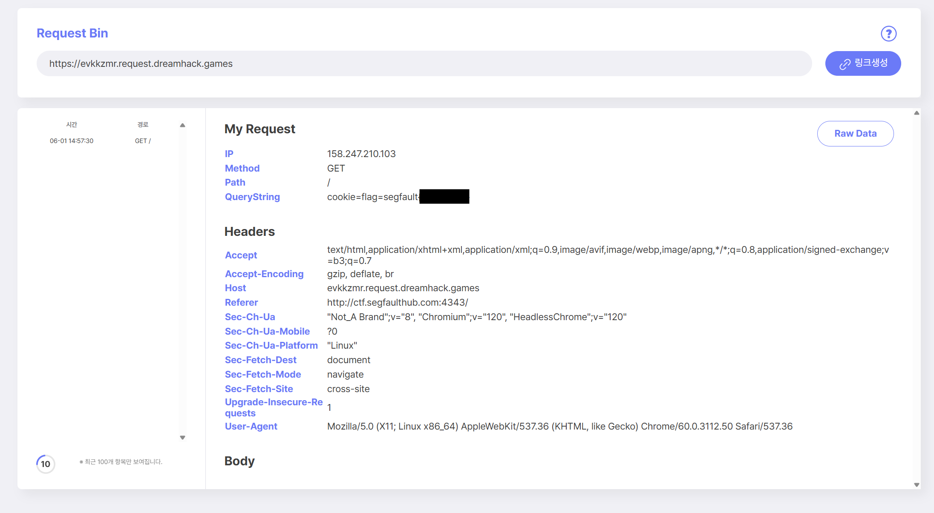Image resolution: width=934 pixels, height=513 pixels.
Task: Click the QueryString cookie=flag value
Action: pyautogui.click(x=398, y=197)
